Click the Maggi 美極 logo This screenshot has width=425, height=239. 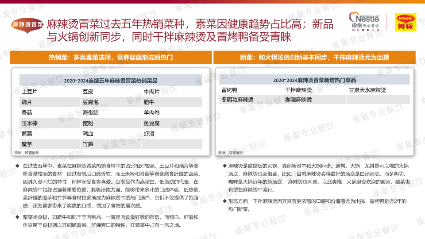pyautogui.click(x=406, y=22)
